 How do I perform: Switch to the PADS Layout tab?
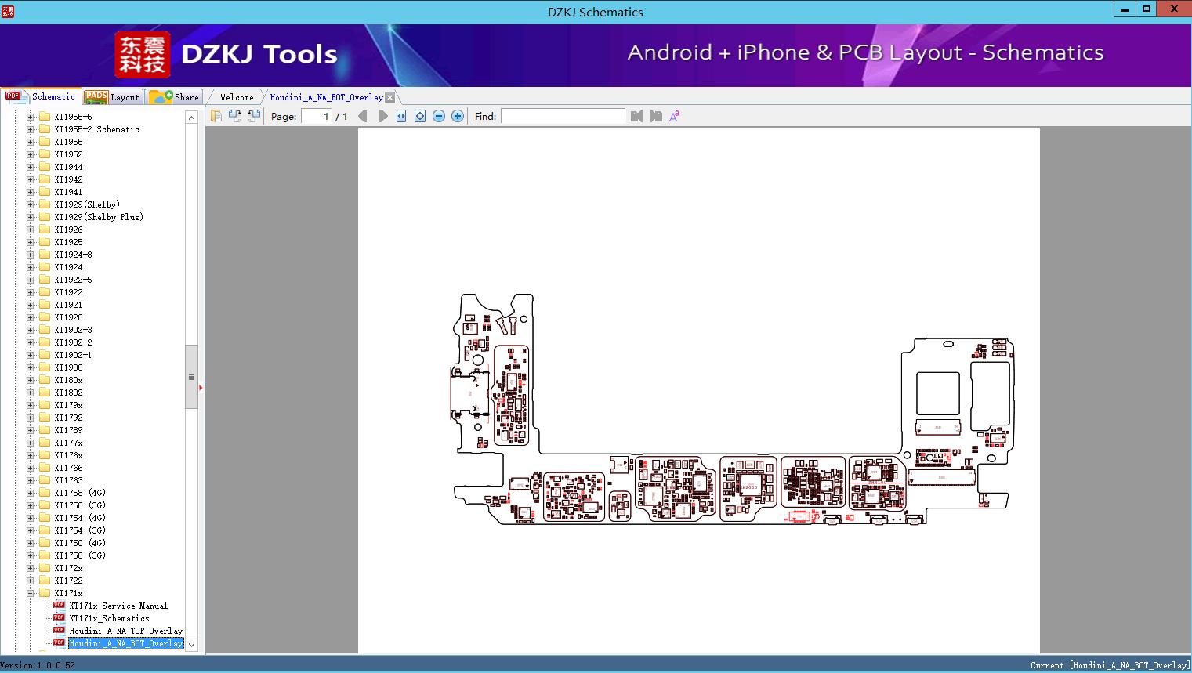(x=112, y=97)
